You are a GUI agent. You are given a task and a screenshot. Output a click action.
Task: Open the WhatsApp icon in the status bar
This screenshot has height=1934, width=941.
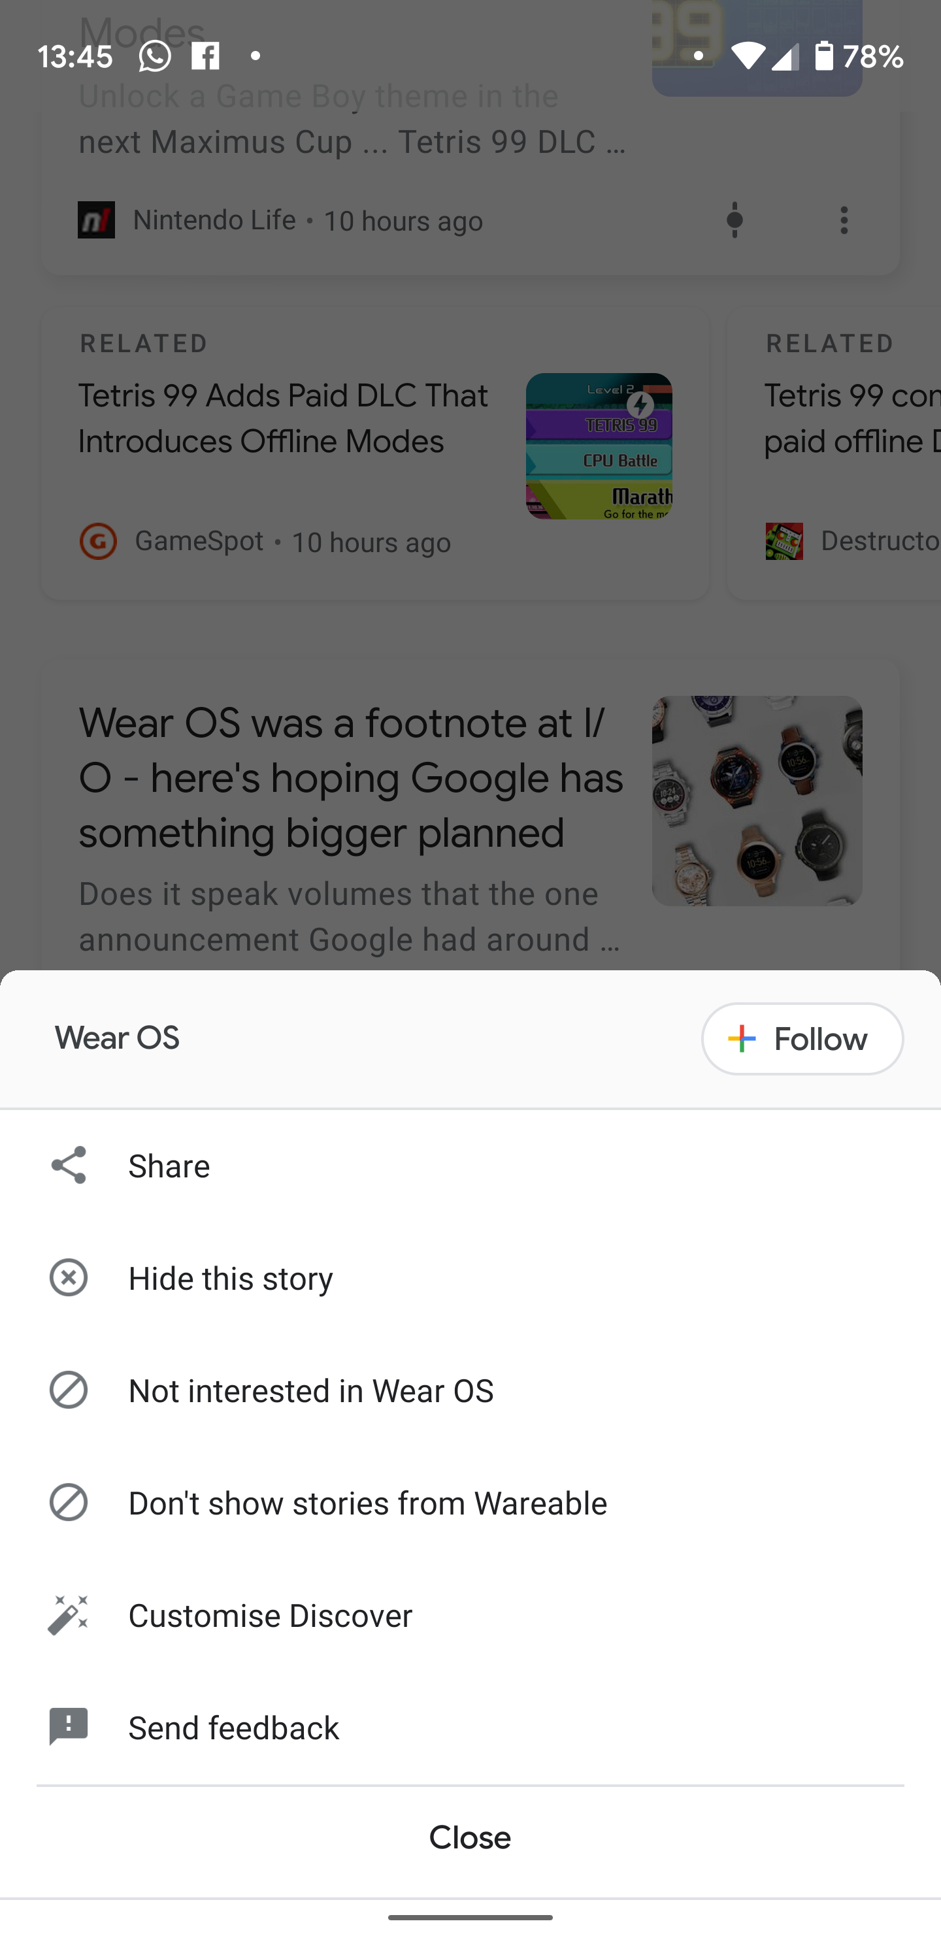[x=155, y=56]
